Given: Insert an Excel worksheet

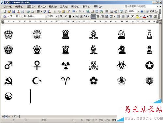Looking at the screenshot, I should point(101,11).
